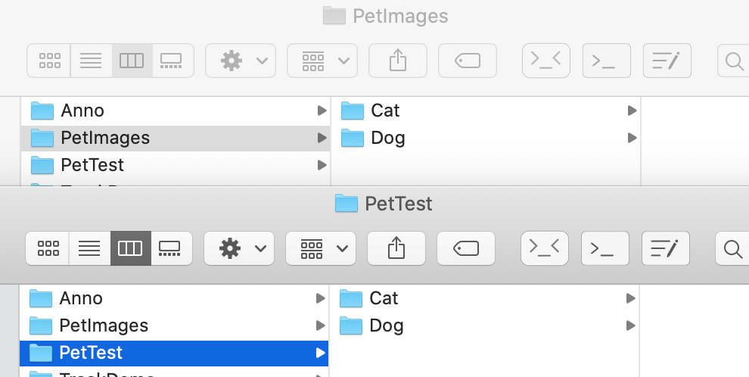This screenshot has width=749, height=377.
Task: Select gallery view in PetTest window
Action: [x=171, y=248]
